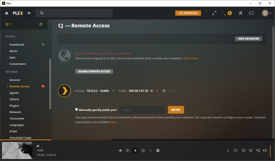The image size is (275, 161).
Task: Open Dashboard in sidebar
Action: 17,45
